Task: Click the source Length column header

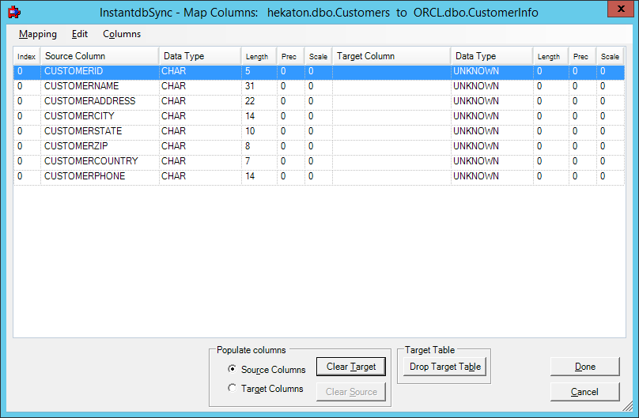Action: click(x=259, y=56)
